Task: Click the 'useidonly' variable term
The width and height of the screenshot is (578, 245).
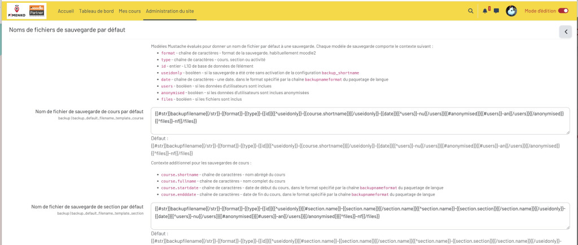Action: coord(172,73)
